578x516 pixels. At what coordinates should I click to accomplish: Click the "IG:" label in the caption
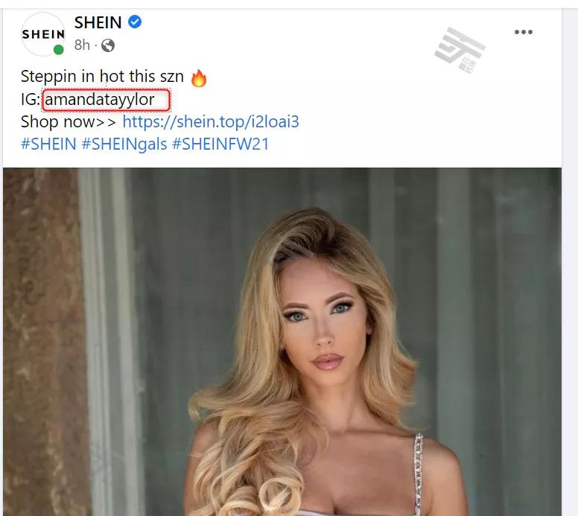(x=31, y=100)
